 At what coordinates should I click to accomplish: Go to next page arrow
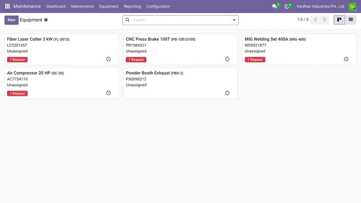[324, 20]
